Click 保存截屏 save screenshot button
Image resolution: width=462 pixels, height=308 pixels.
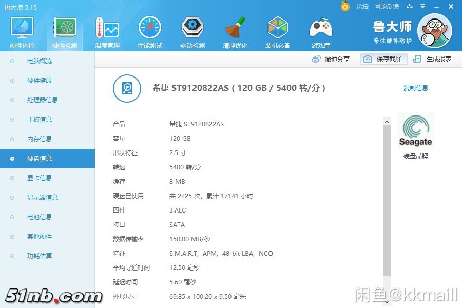tap(383, 59)
